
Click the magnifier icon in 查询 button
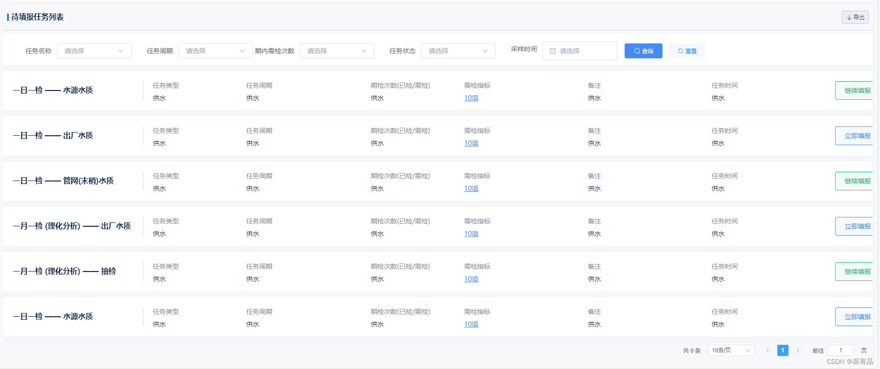coord(637,51)
